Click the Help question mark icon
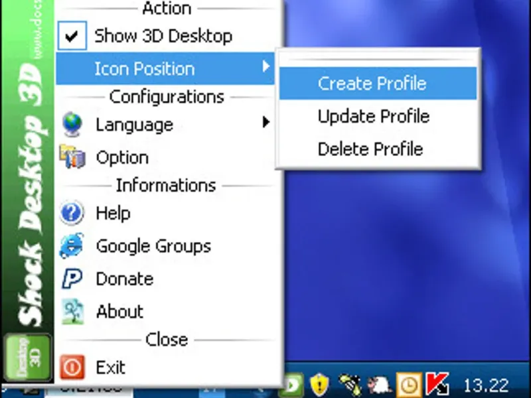 (x=72, y=212)
